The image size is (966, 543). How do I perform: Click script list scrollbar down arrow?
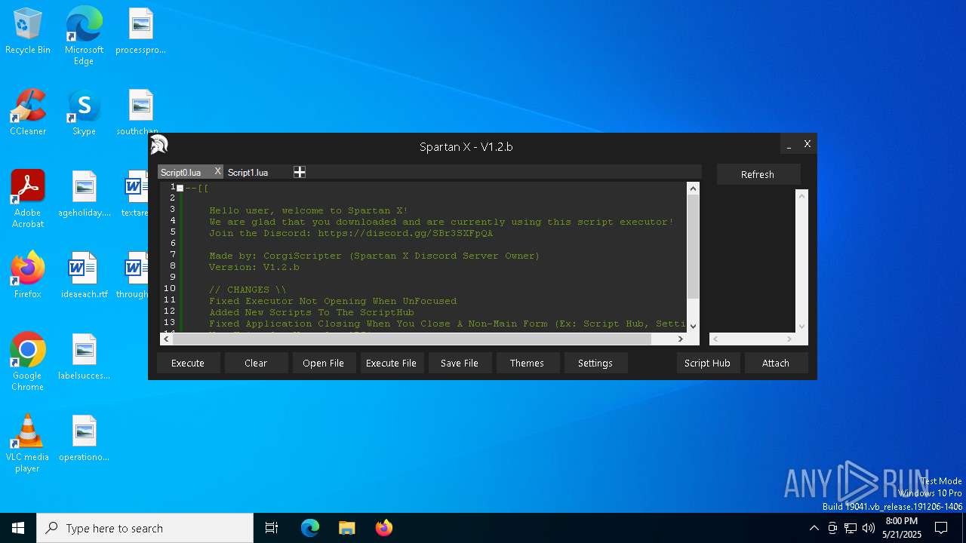[x=801, y=327]
